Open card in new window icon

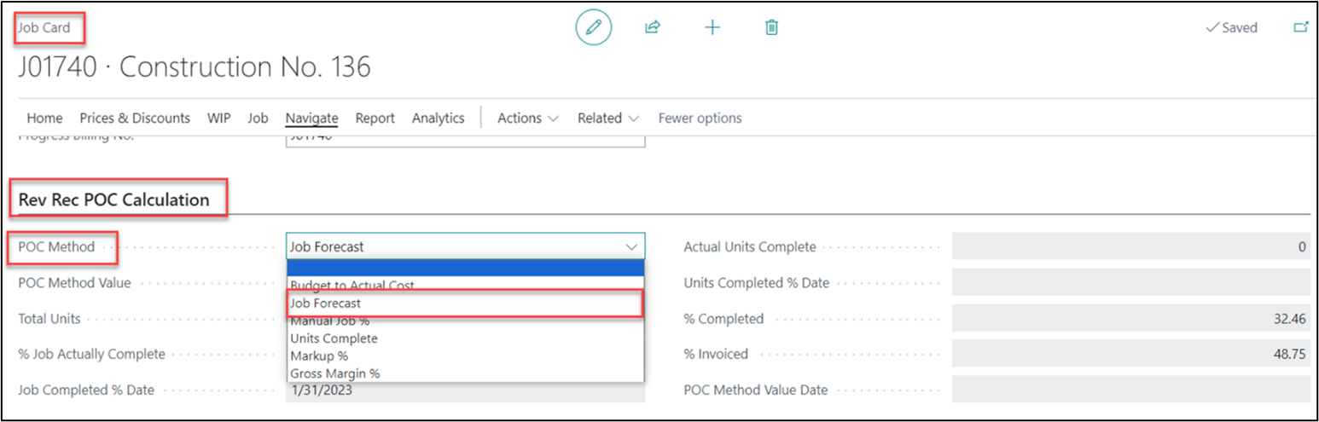pyautogui.click(x=1301, y=27)
